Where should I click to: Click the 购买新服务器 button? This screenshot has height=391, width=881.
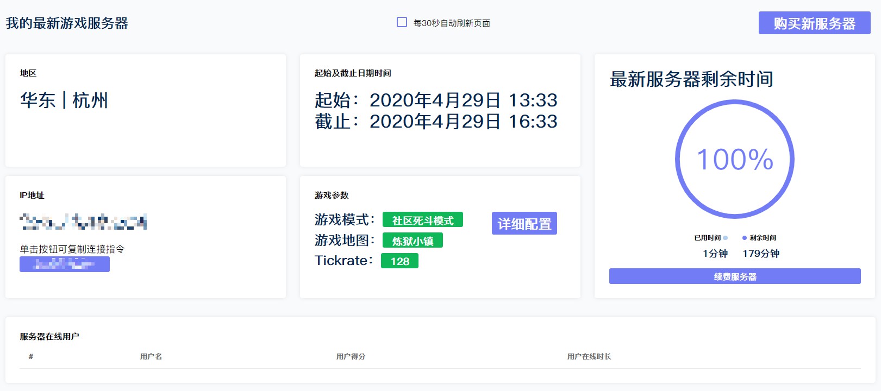point(814,23)
